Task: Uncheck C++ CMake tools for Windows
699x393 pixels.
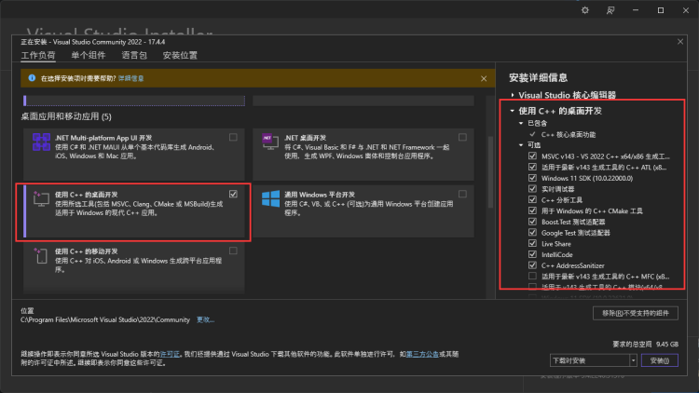Action: [x=532, y=210]
